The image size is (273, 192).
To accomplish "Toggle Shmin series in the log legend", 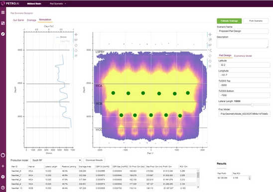I will click(61, 37).
